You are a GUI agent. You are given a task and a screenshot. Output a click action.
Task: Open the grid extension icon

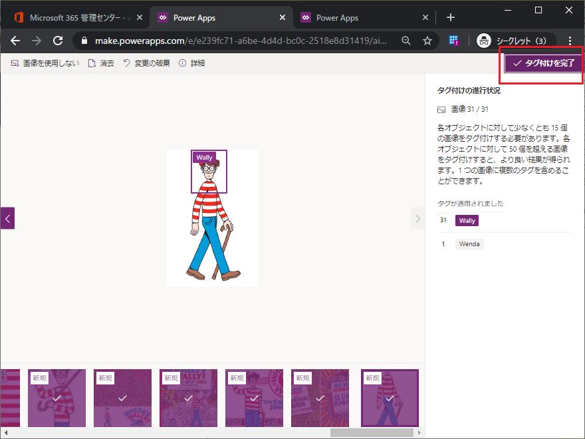[453, 41]
